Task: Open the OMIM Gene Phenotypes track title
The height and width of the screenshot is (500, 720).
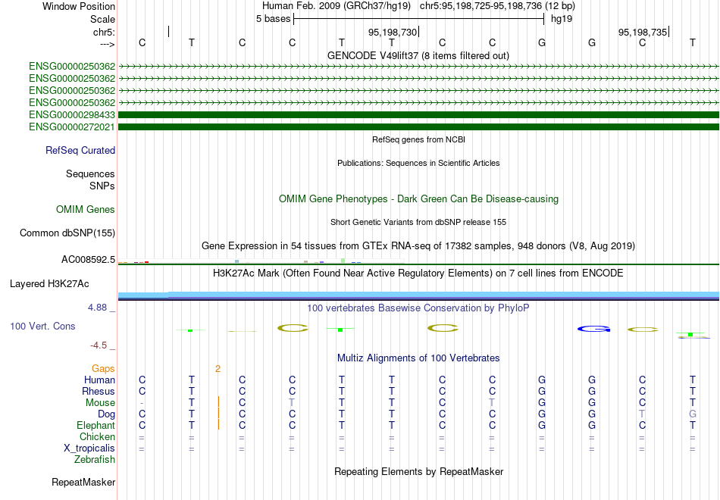Action: point(418,198)
